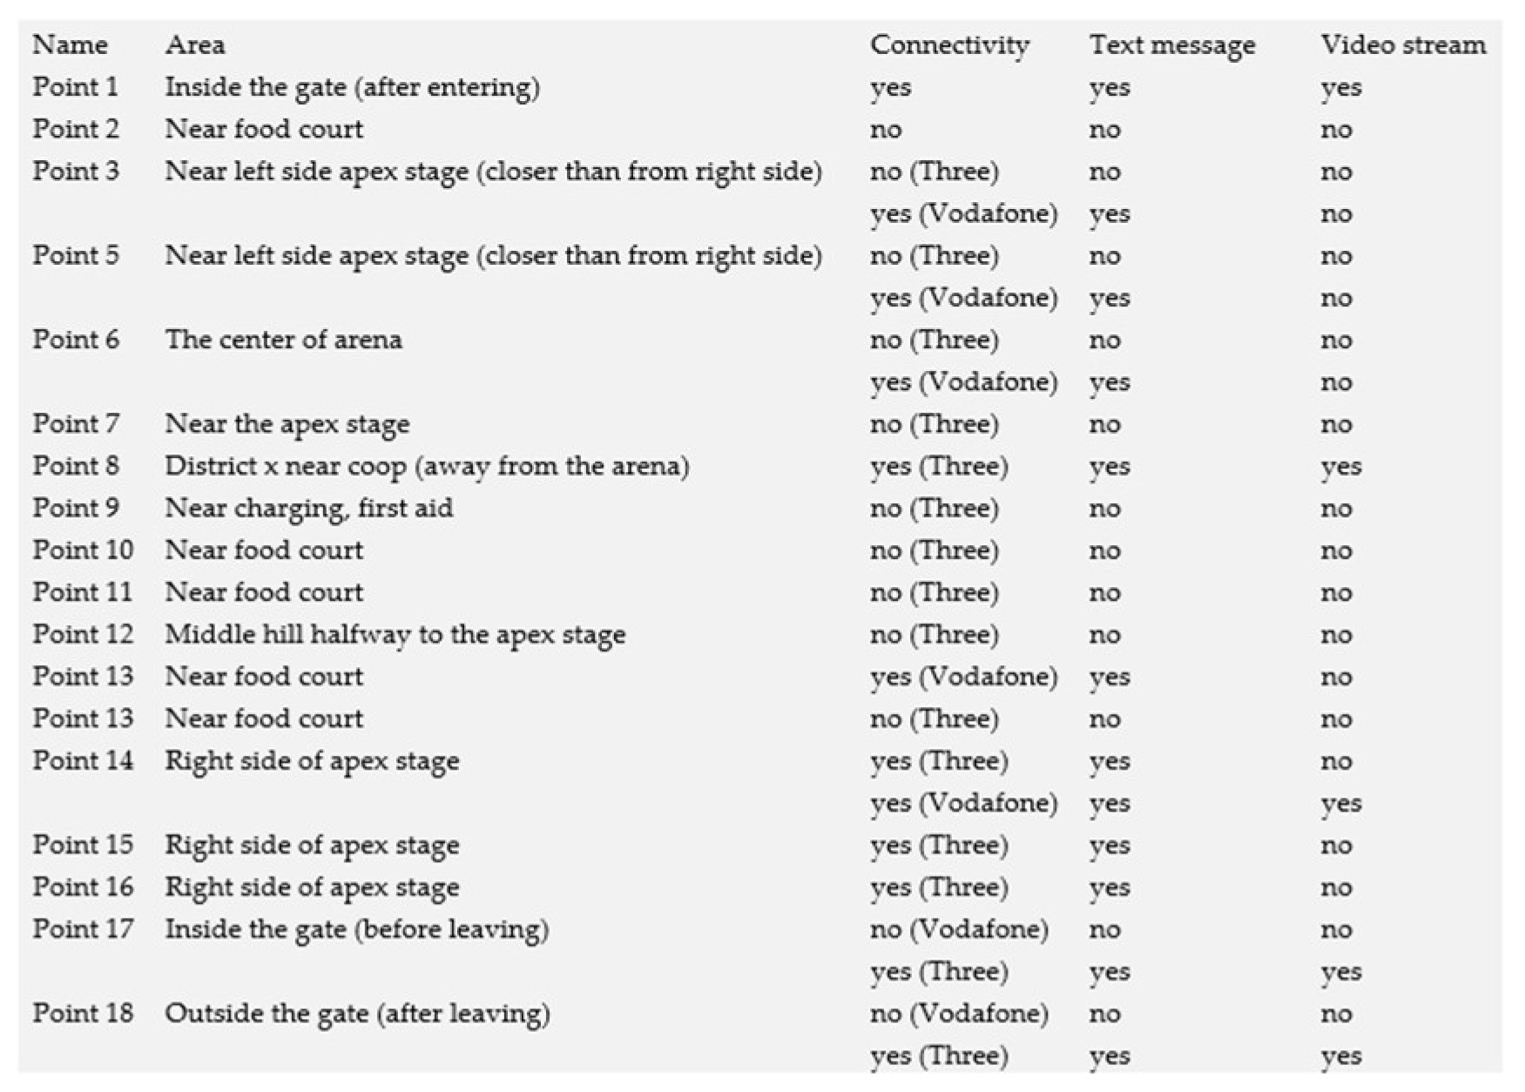Screen dimensions: 1525x1092
Task: Click 'The center of arena' cell
Action: (284, 339)
